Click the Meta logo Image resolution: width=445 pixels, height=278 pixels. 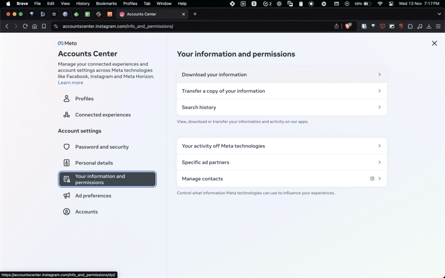pyautogui.click(x=67, y=43)
